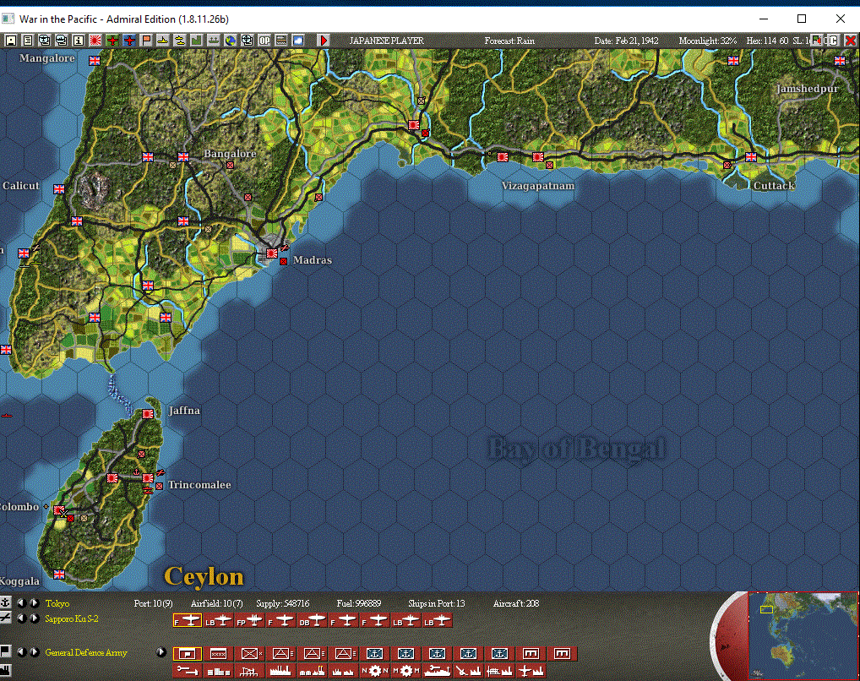The image size is (860, 681).
Task: Click the Japanese base marker at Jaffna
Action: coord(148,414)
